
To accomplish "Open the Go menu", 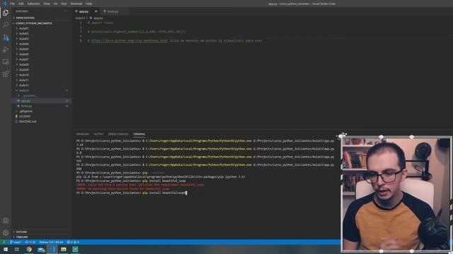I will coord(55,4).
